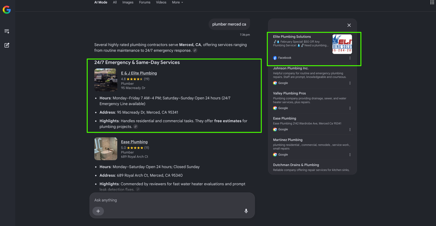This screenshot has width=436, height=226.
Task: Click the 5.0 star rating of Ease Plumbing
Action: [135, 148]
